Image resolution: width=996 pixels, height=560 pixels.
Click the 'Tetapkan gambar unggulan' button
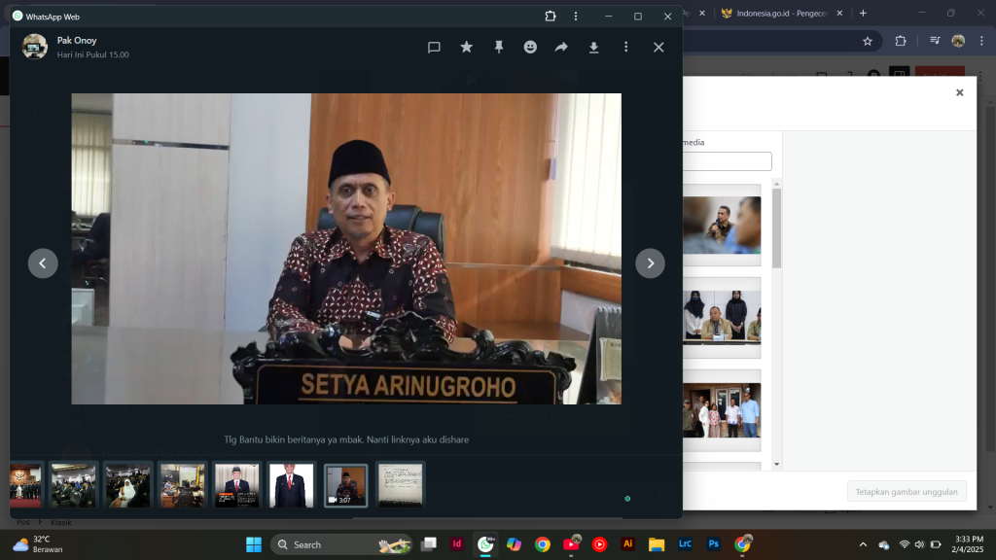point(907,492)
